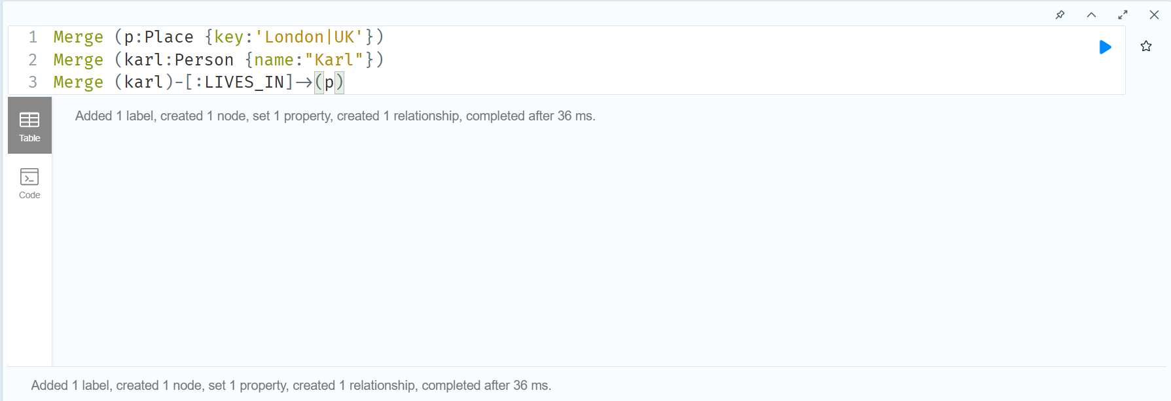Click the result summary message in table pane
Screen dimensions: 1171x401
pyautogui.click(x=335, y=116)
